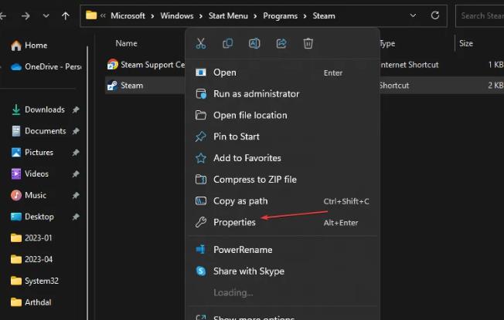This screenshot has height=320, width=504.
Task: Open OneDrive - Personal in sidebar
Action: [x=46, y=66]
